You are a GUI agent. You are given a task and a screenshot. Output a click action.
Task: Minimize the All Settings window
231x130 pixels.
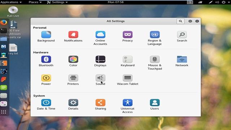click(190, 21)
